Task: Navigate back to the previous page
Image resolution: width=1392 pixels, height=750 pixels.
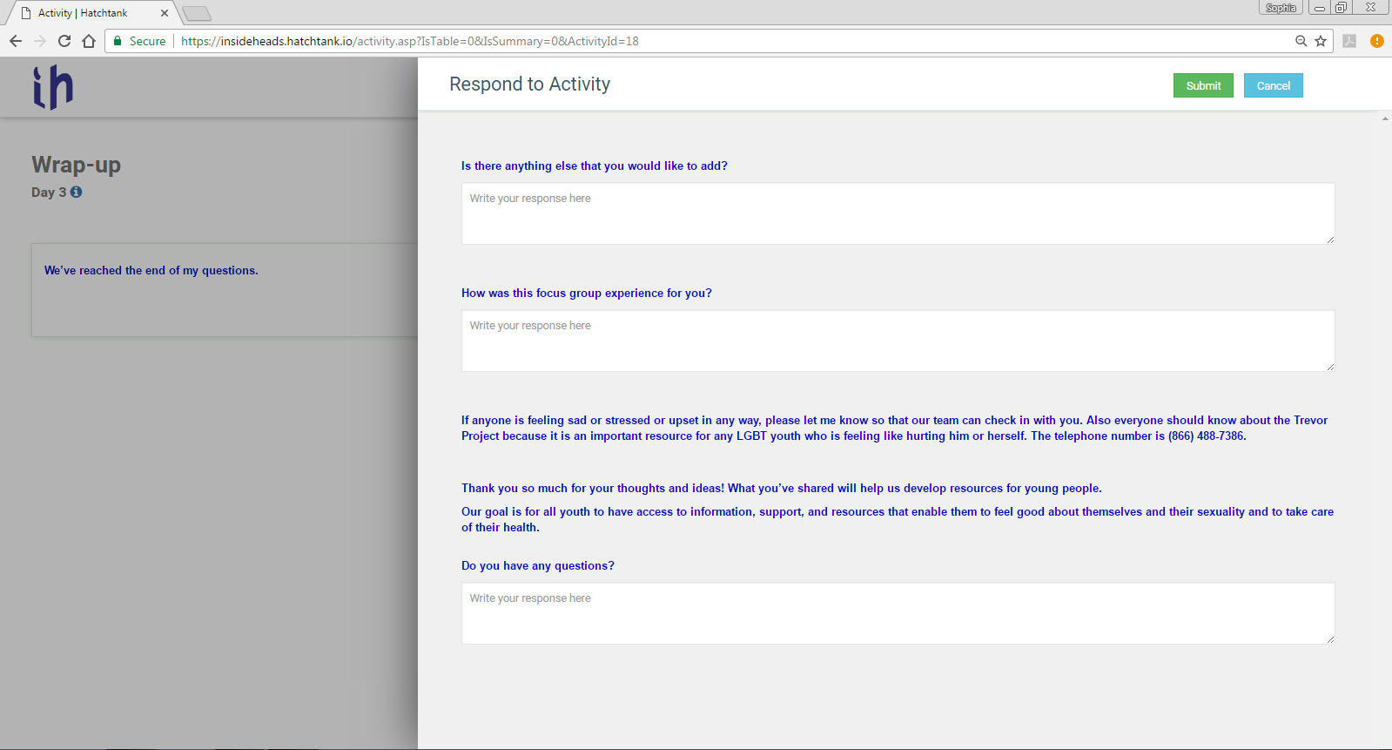Action: click(x=16, y=41)
